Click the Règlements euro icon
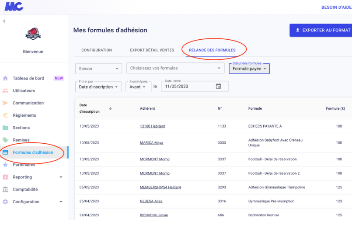The width and height of the screenshot is (352, 232). [x=5, y=115]
